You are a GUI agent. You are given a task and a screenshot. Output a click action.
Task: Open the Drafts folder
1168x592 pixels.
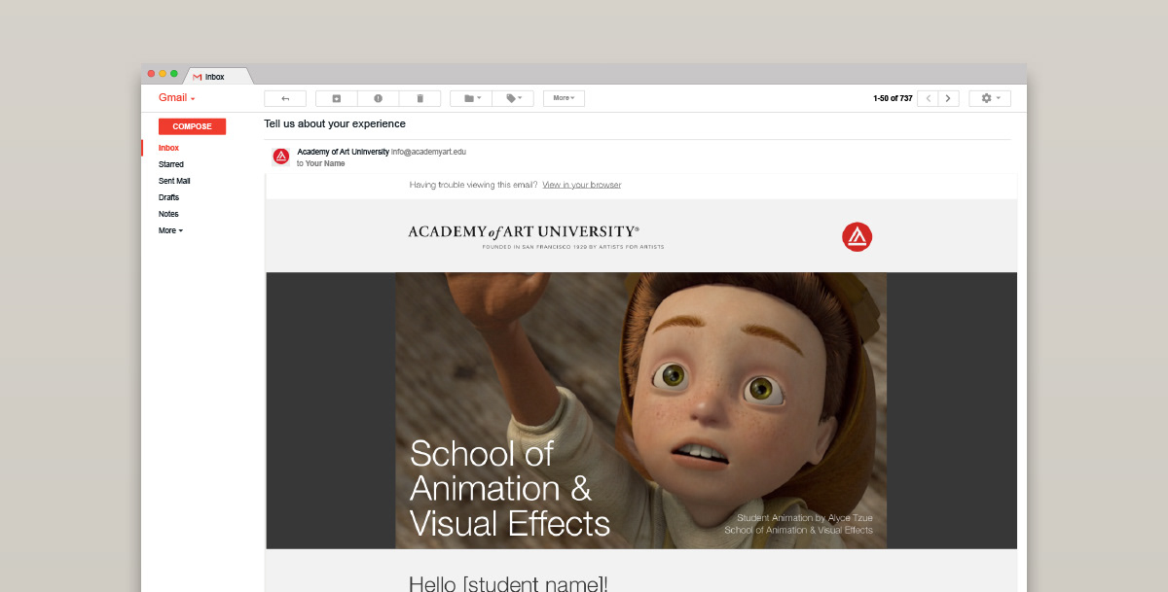(x=169, y=197)
